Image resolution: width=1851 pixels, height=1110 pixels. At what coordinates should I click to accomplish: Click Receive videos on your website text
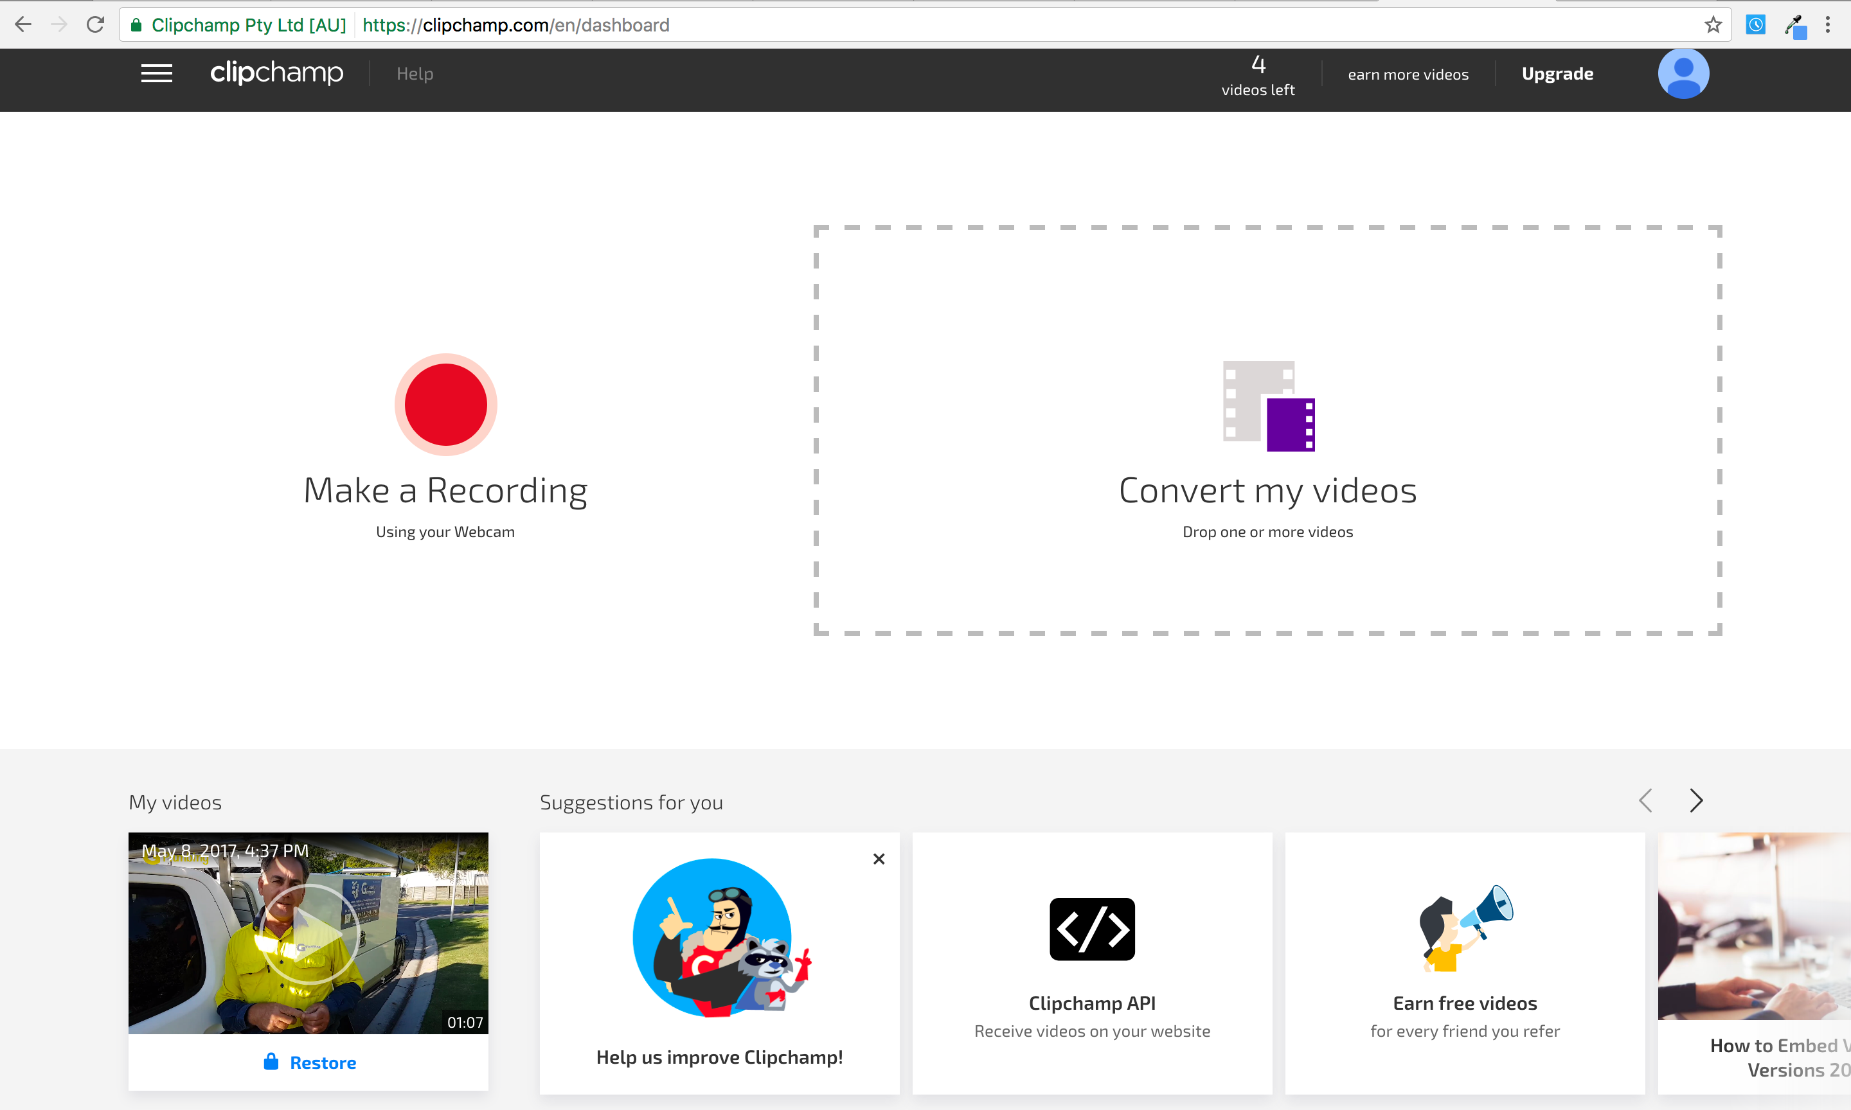tap(1093, 1032)
